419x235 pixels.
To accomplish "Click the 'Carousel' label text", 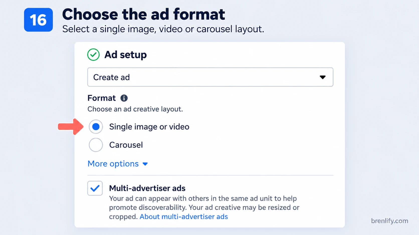I will [x=126, y=145].
